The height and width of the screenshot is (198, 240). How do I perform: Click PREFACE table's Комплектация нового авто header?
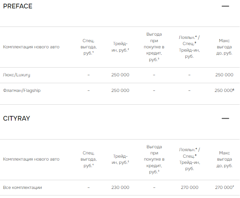pos(31,47)
